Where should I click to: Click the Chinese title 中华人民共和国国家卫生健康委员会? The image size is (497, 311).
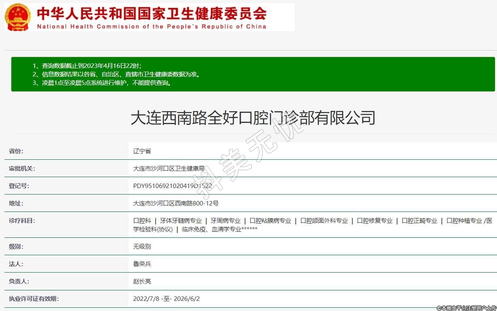(x=152, y=13)
